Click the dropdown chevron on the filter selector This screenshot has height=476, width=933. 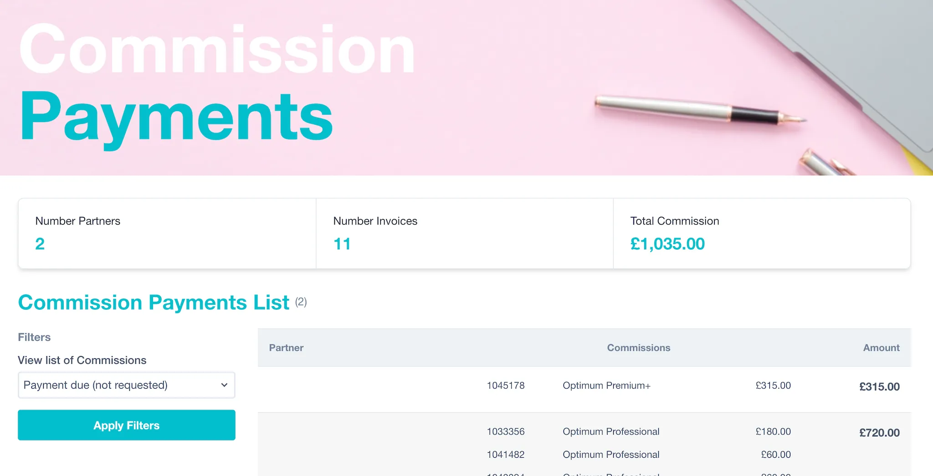coord(224,385)
